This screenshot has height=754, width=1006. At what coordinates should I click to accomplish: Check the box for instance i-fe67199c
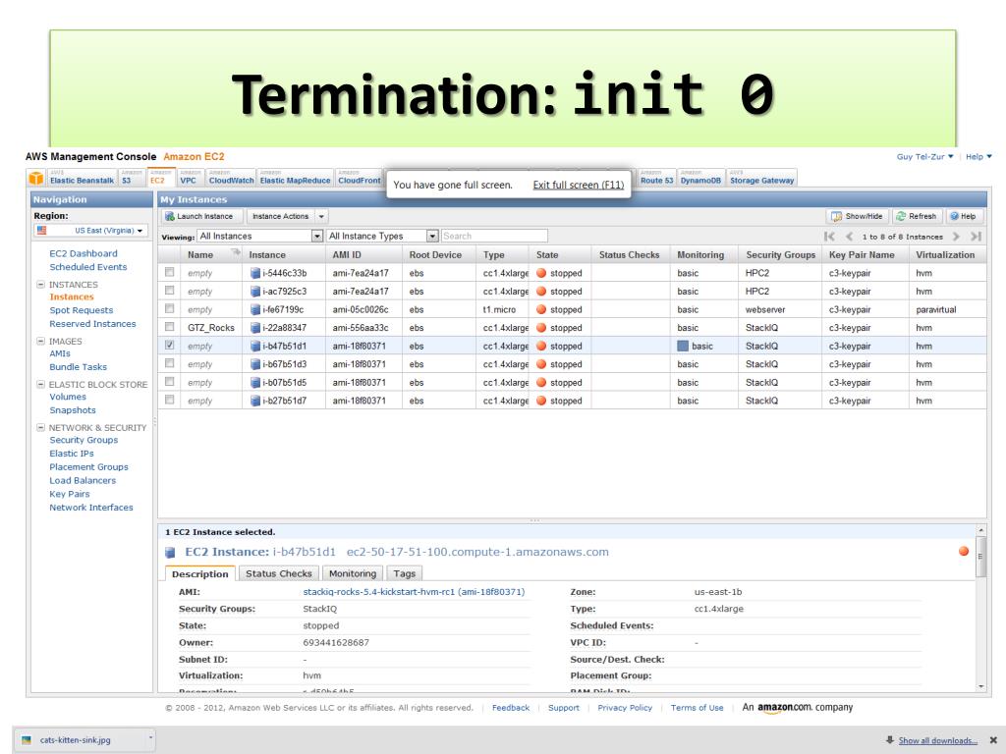169,308
